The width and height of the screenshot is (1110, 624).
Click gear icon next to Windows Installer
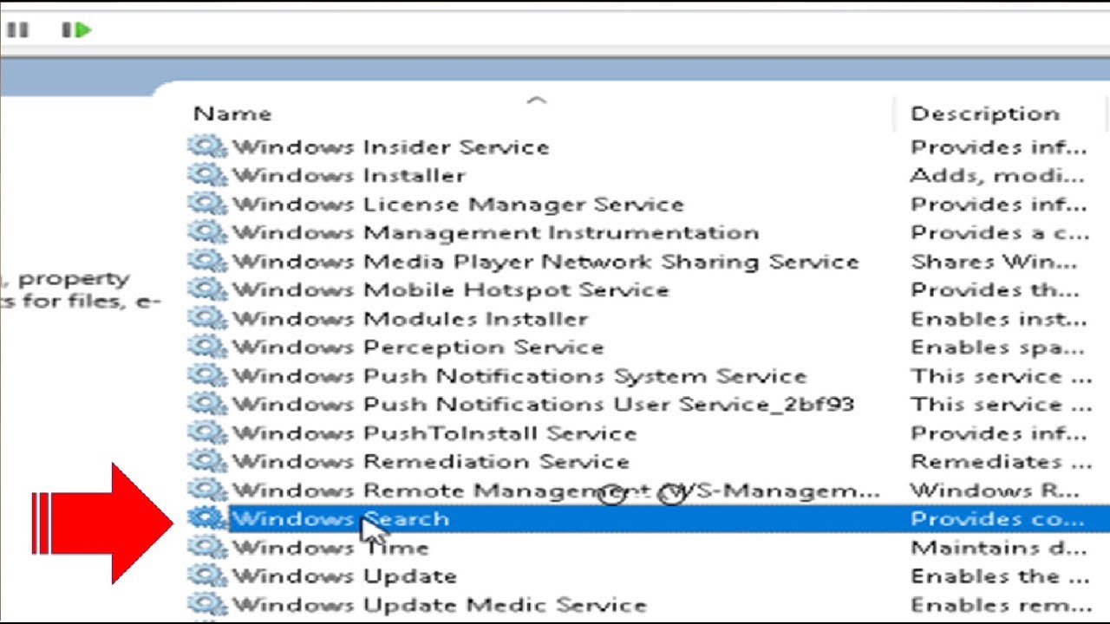click(207, 175)
